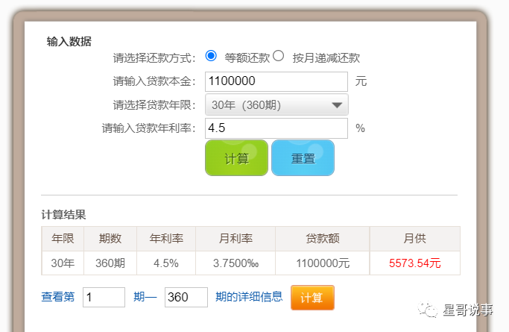Screen dimensions: 509x332
Task: Select the 按月递减还款 radio button
Action: [x=278, y=56]
